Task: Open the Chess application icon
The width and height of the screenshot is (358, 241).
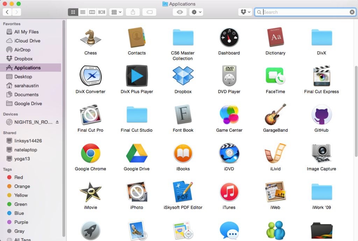Action: coord(91,37)
